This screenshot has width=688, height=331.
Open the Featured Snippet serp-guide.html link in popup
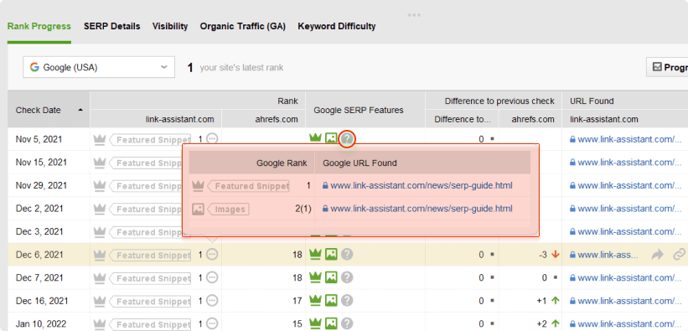[422, 186]
